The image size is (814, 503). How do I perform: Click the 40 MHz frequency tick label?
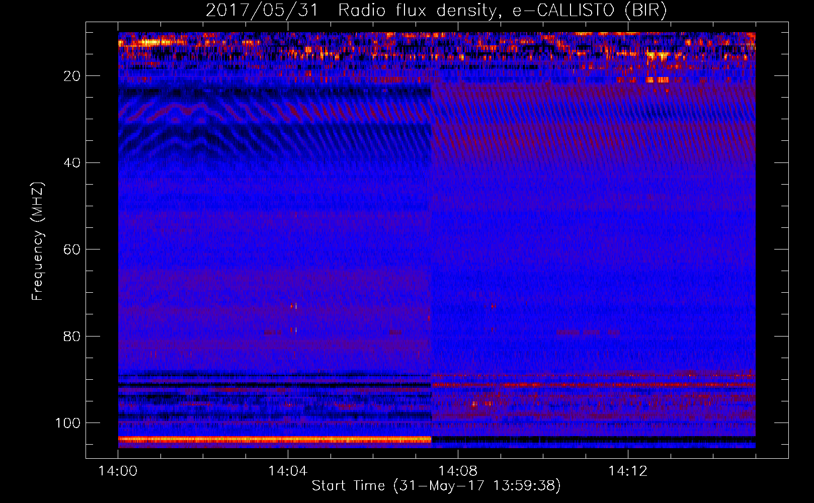[x=72, y=162]
